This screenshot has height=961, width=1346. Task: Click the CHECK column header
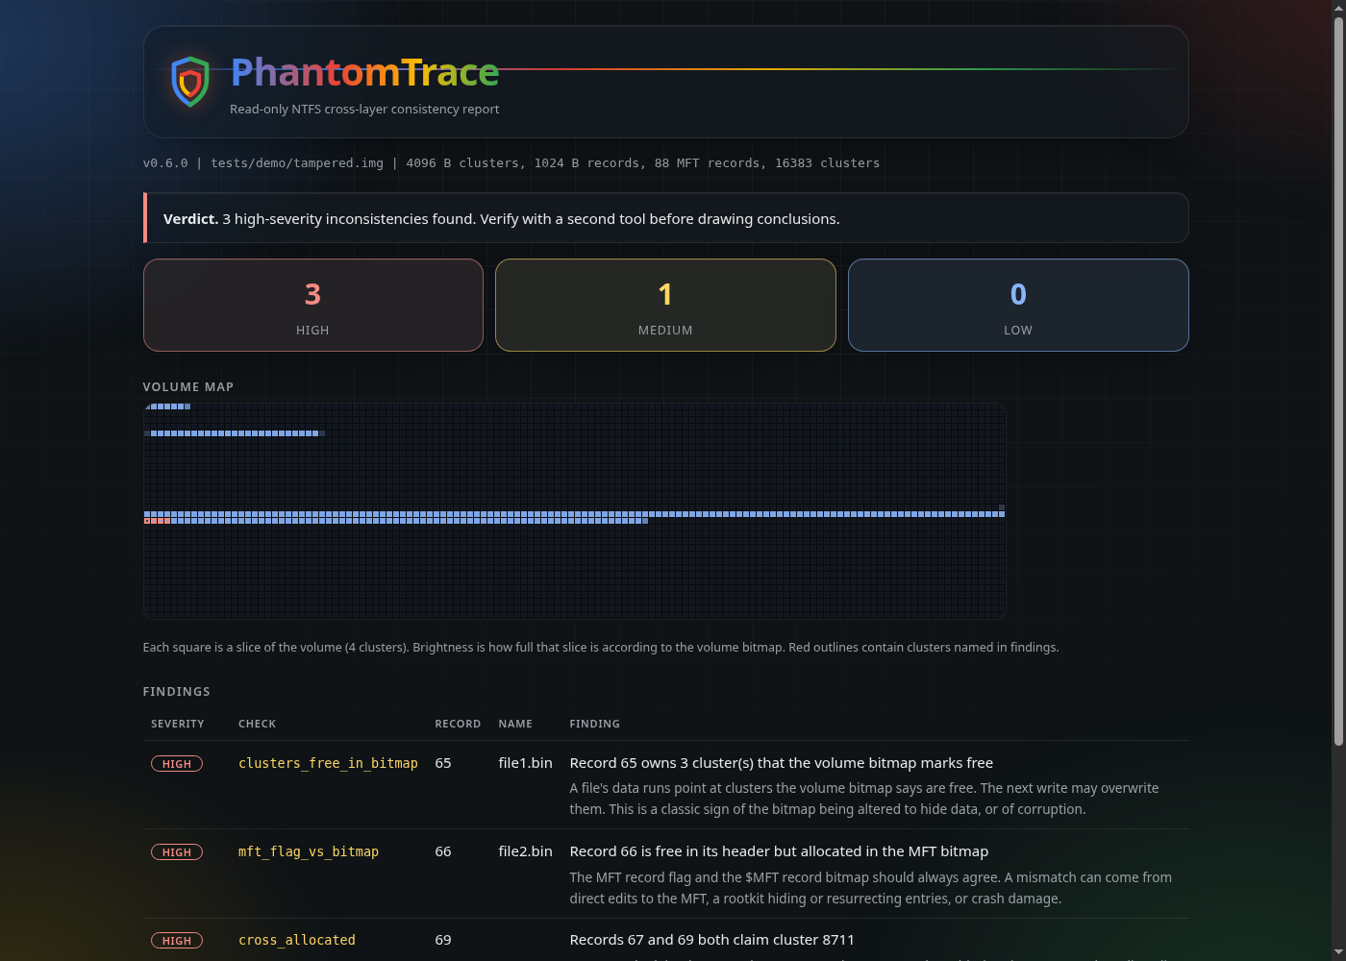(x=257, y=724)
